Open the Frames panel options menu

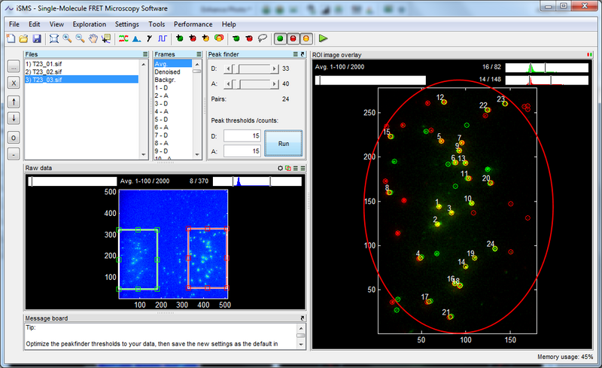point(199,55)
